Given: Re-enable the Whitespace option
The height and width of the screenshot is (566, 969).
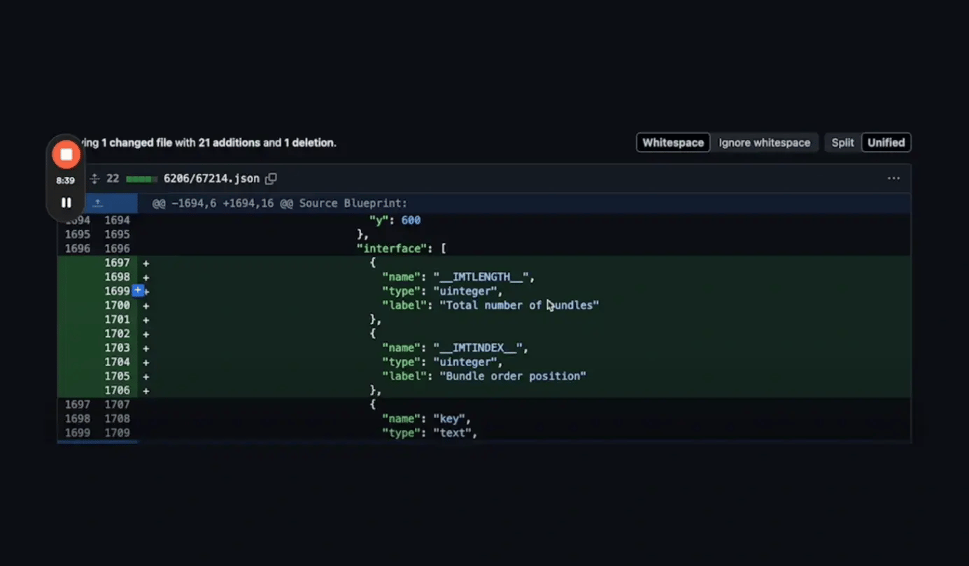Looking at the screenshot, I should 672,142.
